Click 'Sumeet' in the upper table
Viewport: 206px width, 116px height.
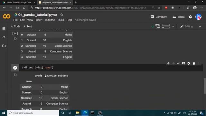[x=32, y=40]
